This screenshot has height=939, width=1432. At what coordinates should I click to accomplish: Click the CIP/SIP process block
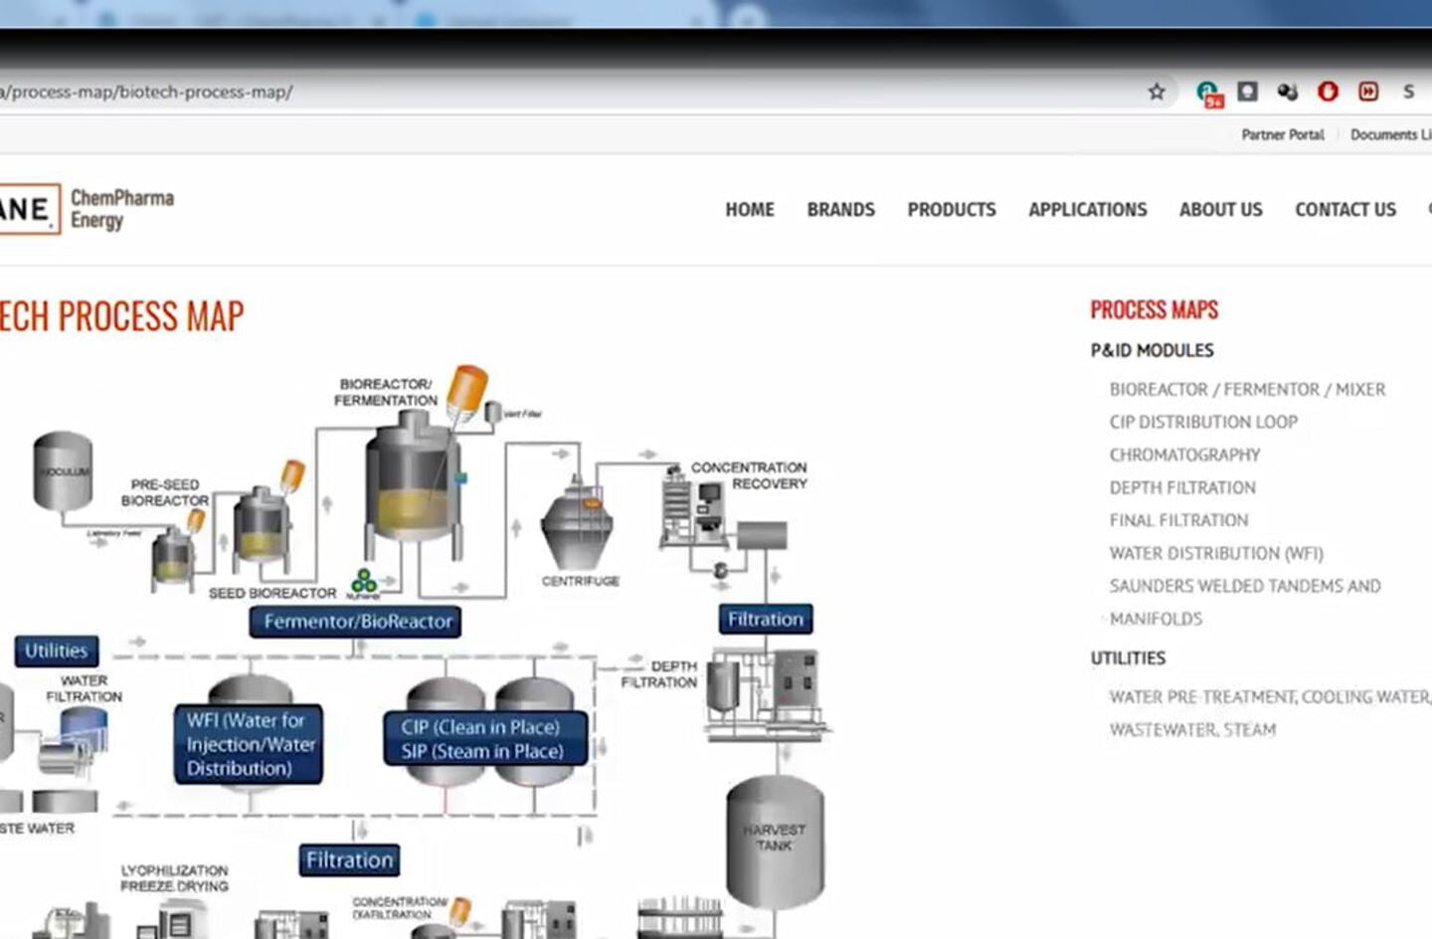click(483, 739)
